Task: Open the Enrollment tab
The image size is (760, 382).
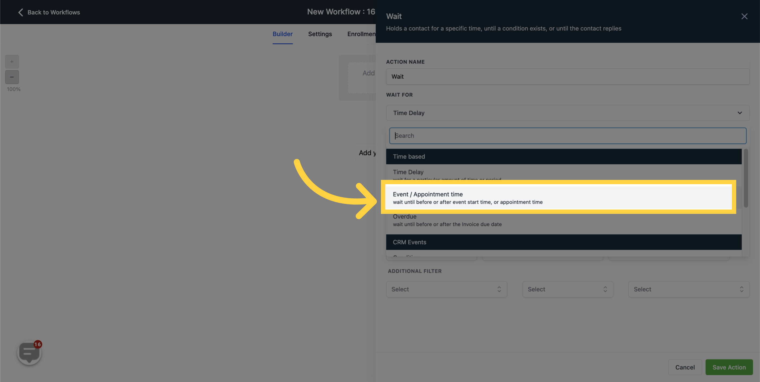Action: point(361,34)
